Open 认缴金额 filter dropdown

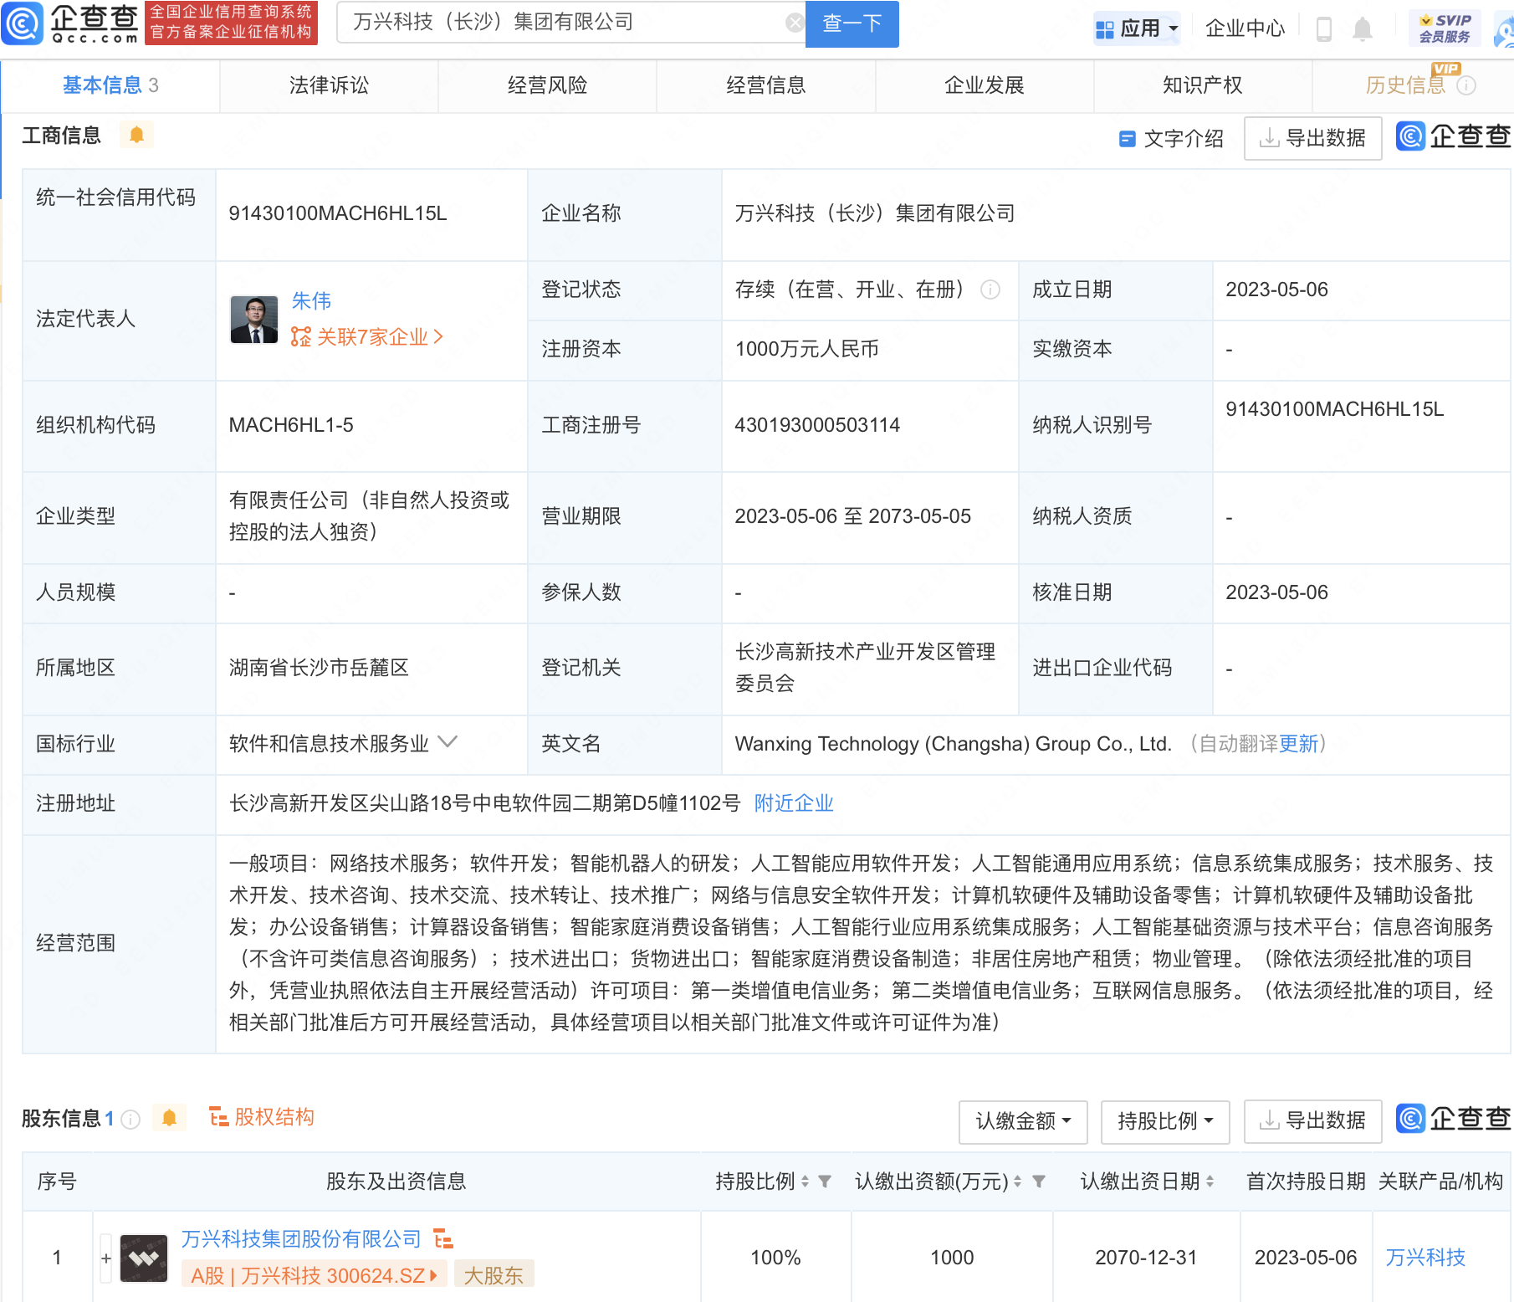[1023, 1121]
